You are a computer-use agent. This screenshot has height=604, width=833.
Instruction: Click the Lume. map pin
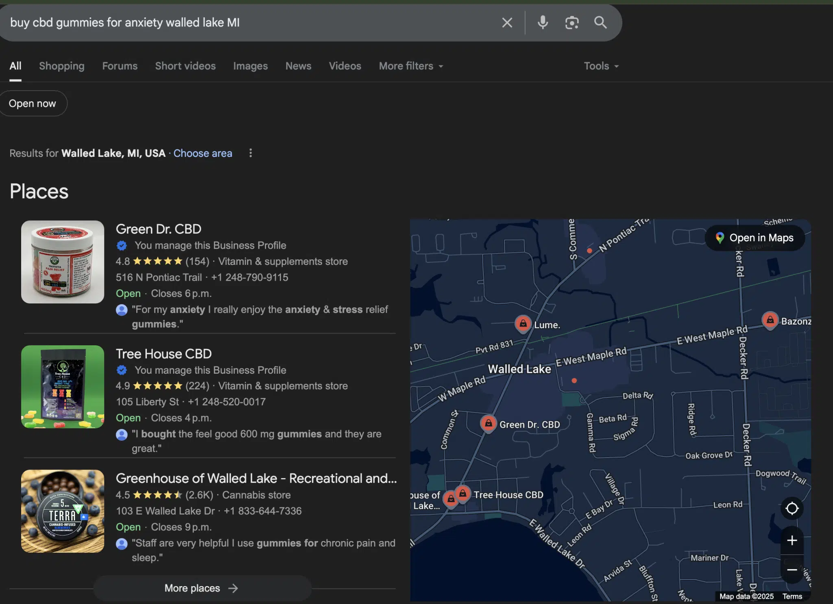[523, 324]
